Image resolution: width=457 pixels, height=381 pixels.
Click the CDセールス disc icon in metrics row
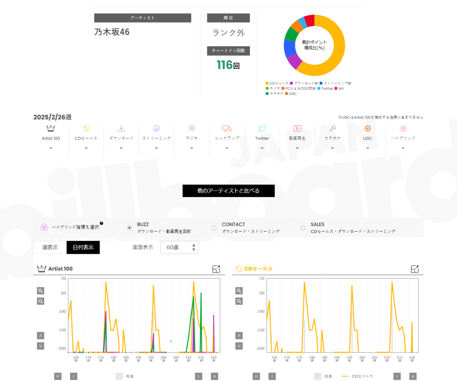tap(86, 128)
